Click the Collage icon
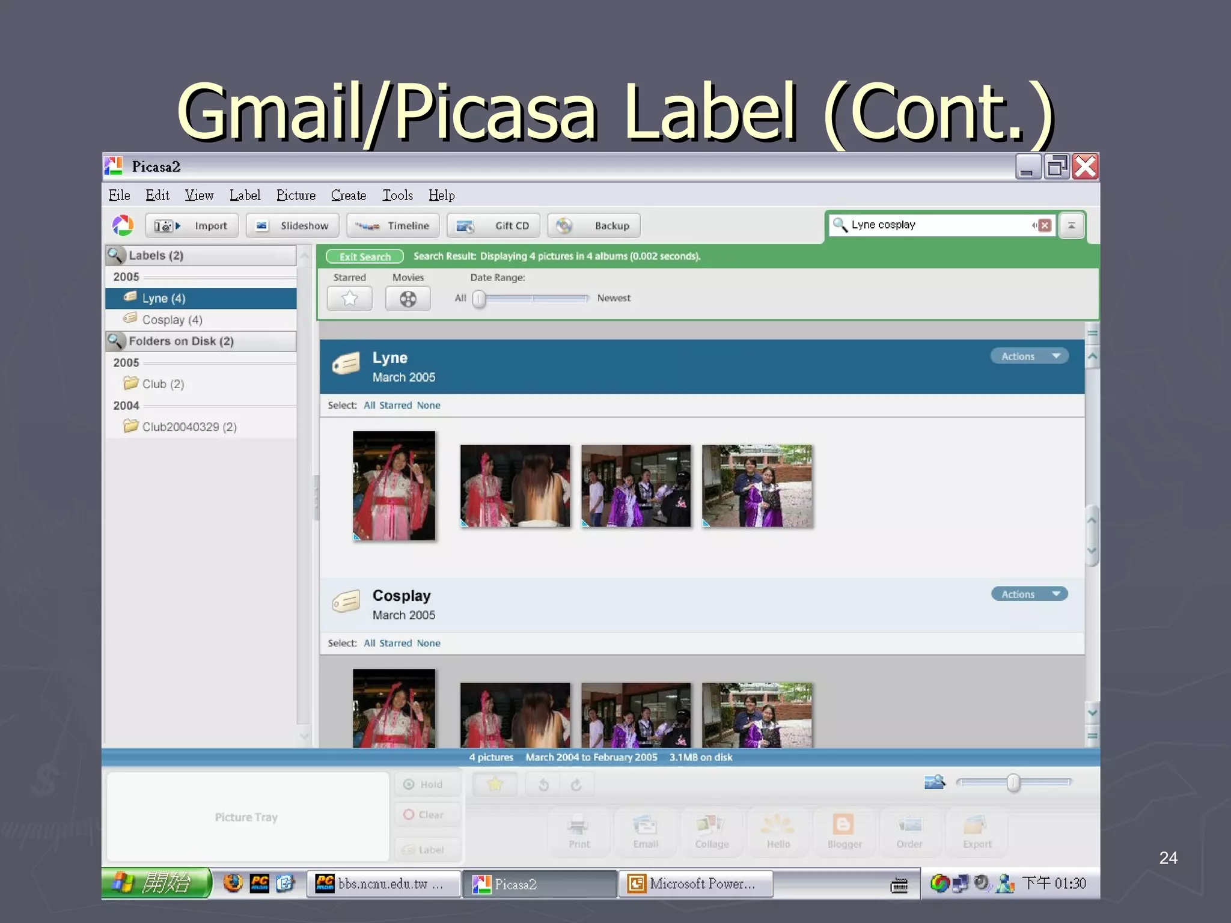 711,832
